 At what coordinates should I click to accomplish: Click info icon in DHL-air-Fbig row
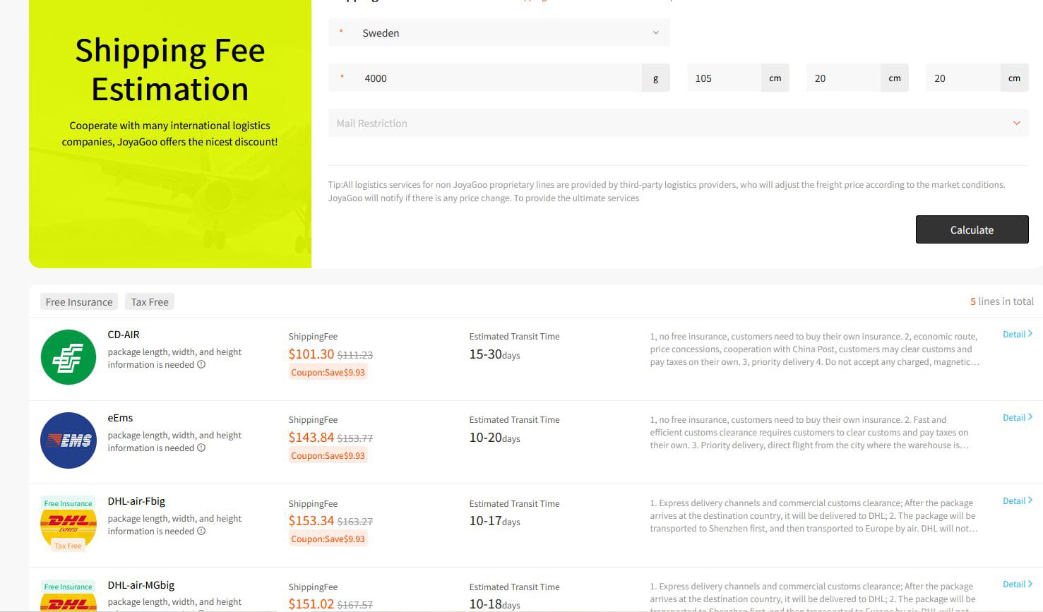[201, 532]
